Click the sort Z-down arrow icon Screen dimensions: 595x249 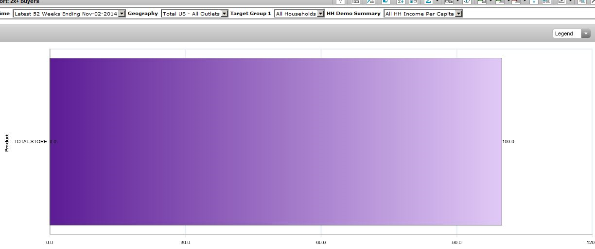(401, 1)
